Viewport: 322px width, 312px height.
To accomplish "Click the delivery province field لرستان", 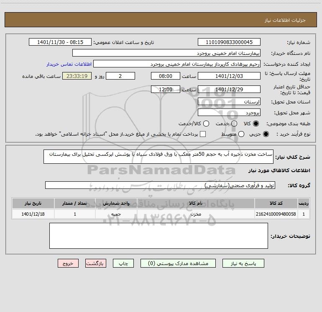I will (229, 101).
